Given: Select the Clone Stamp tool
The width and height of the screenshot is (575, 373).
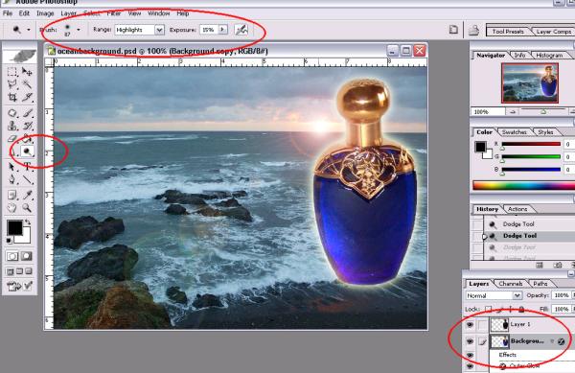Looking at the screenshot, I should click(x=12, y=126).
